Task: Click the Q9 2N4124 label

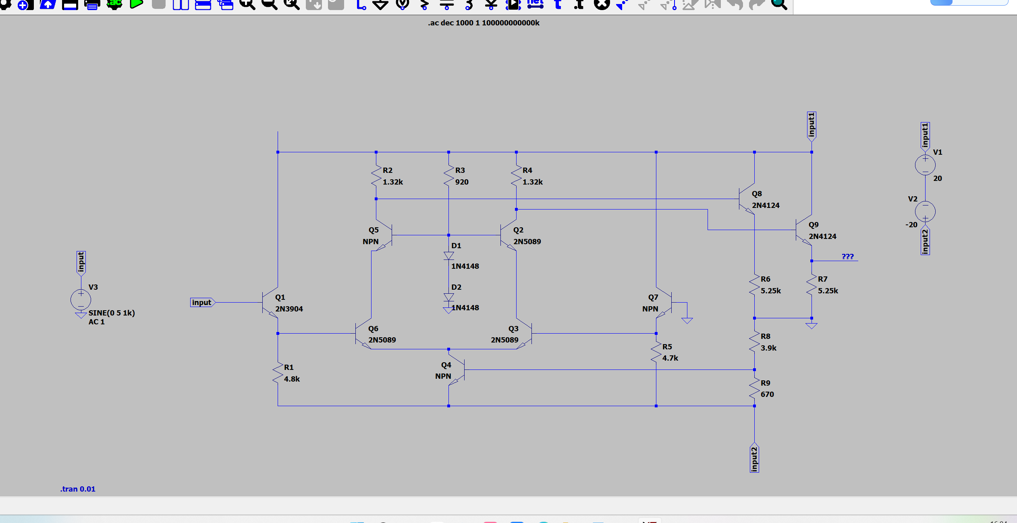Action: pos(822,237)
